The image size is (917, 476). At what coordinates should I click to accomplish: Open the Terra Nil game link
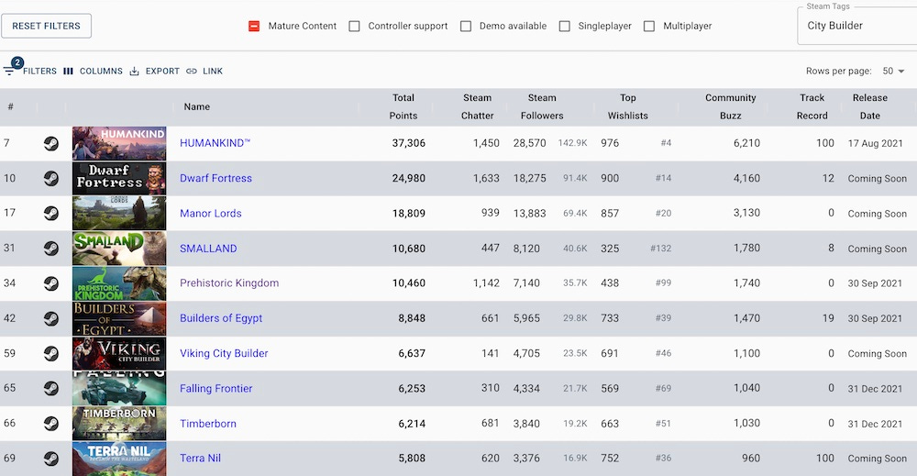pyautogui.click(x=200, y=459)
